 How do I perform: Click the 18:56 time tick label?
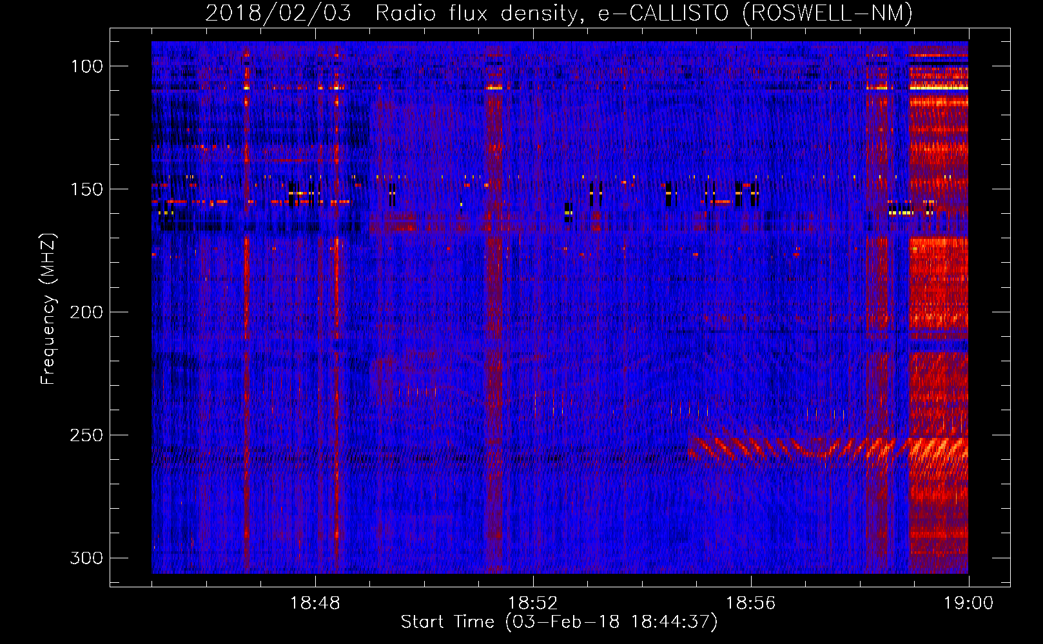click(751, 603)
